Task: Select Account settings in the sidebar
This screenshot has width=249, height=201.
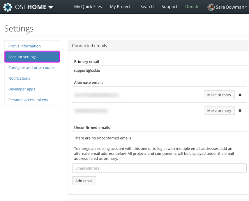Action: (32, 57)
